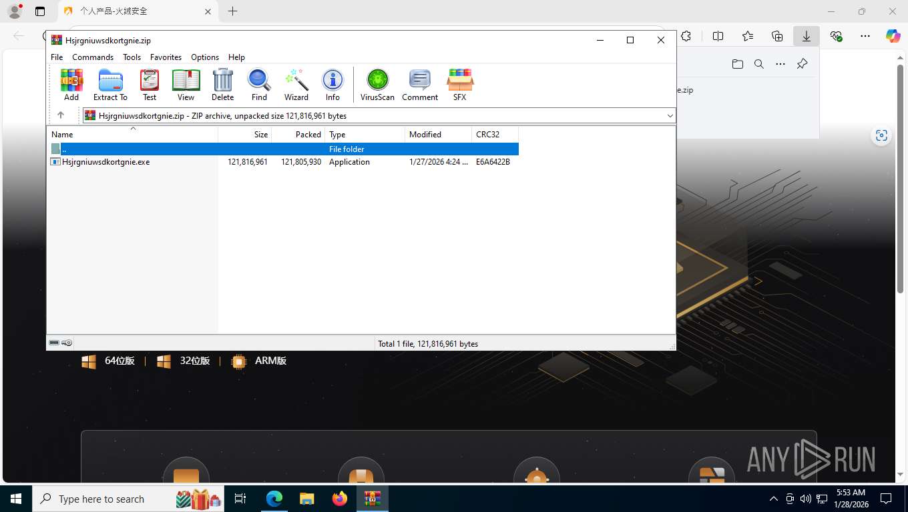This screenshot has height=512, width=908.
Task: Open Edge Collections icon
Action: pyautogui.click(x=777, y=36)
